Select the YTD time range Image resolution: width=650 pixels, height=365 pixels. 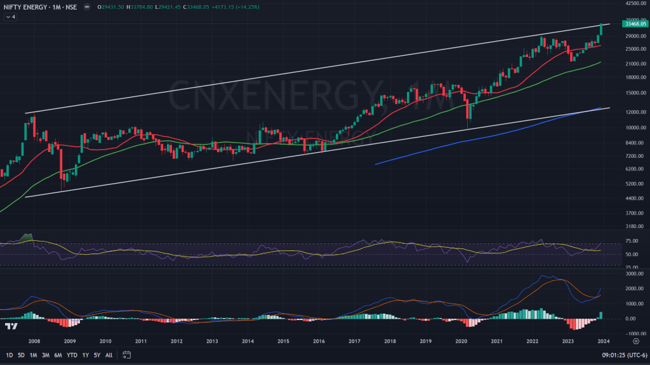(x=71, y=355)
